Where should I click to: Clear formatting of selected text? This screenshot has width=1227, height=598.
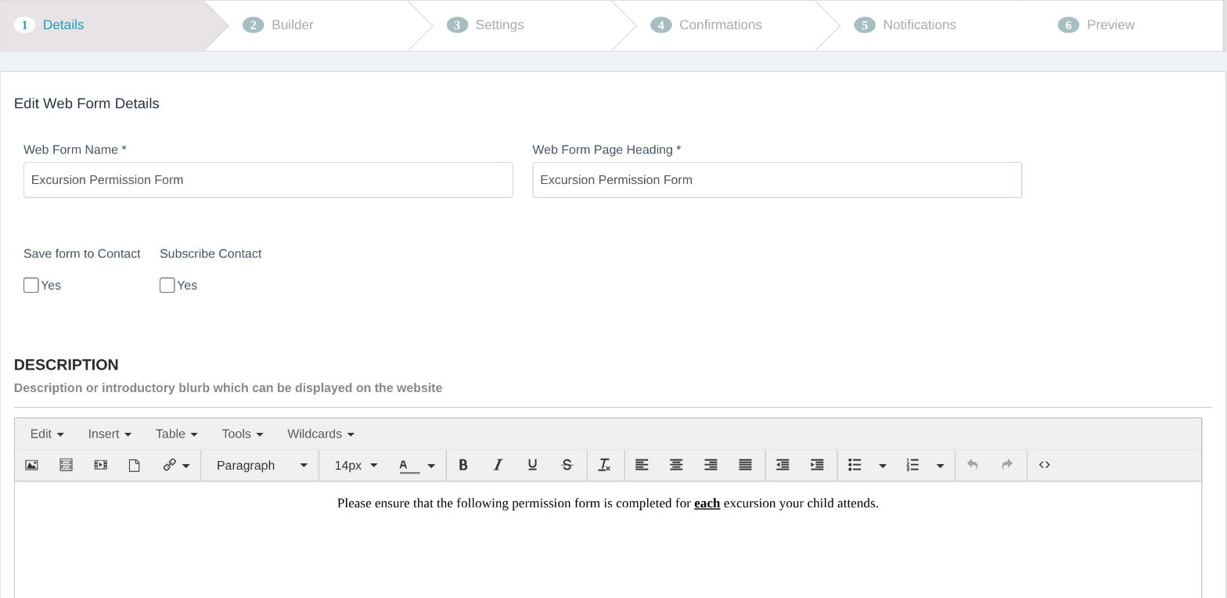(605, 465)
